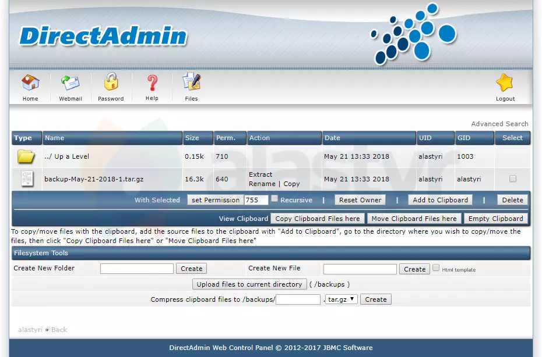Click inside the Create New Folder text field
The width and height of the screenshot is (542, 357).
coord(136,268)
